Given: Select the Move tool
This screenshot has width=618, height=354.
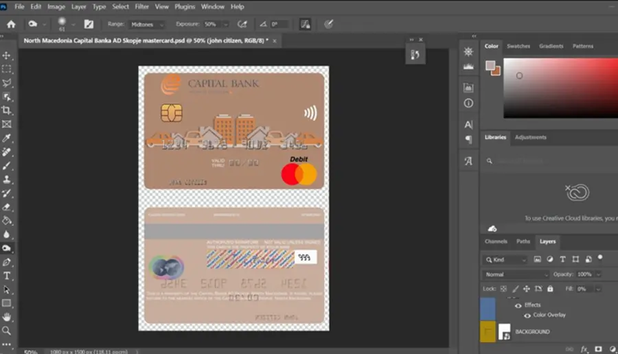Looking at the screenshot, I should click(x=7, y=55).
